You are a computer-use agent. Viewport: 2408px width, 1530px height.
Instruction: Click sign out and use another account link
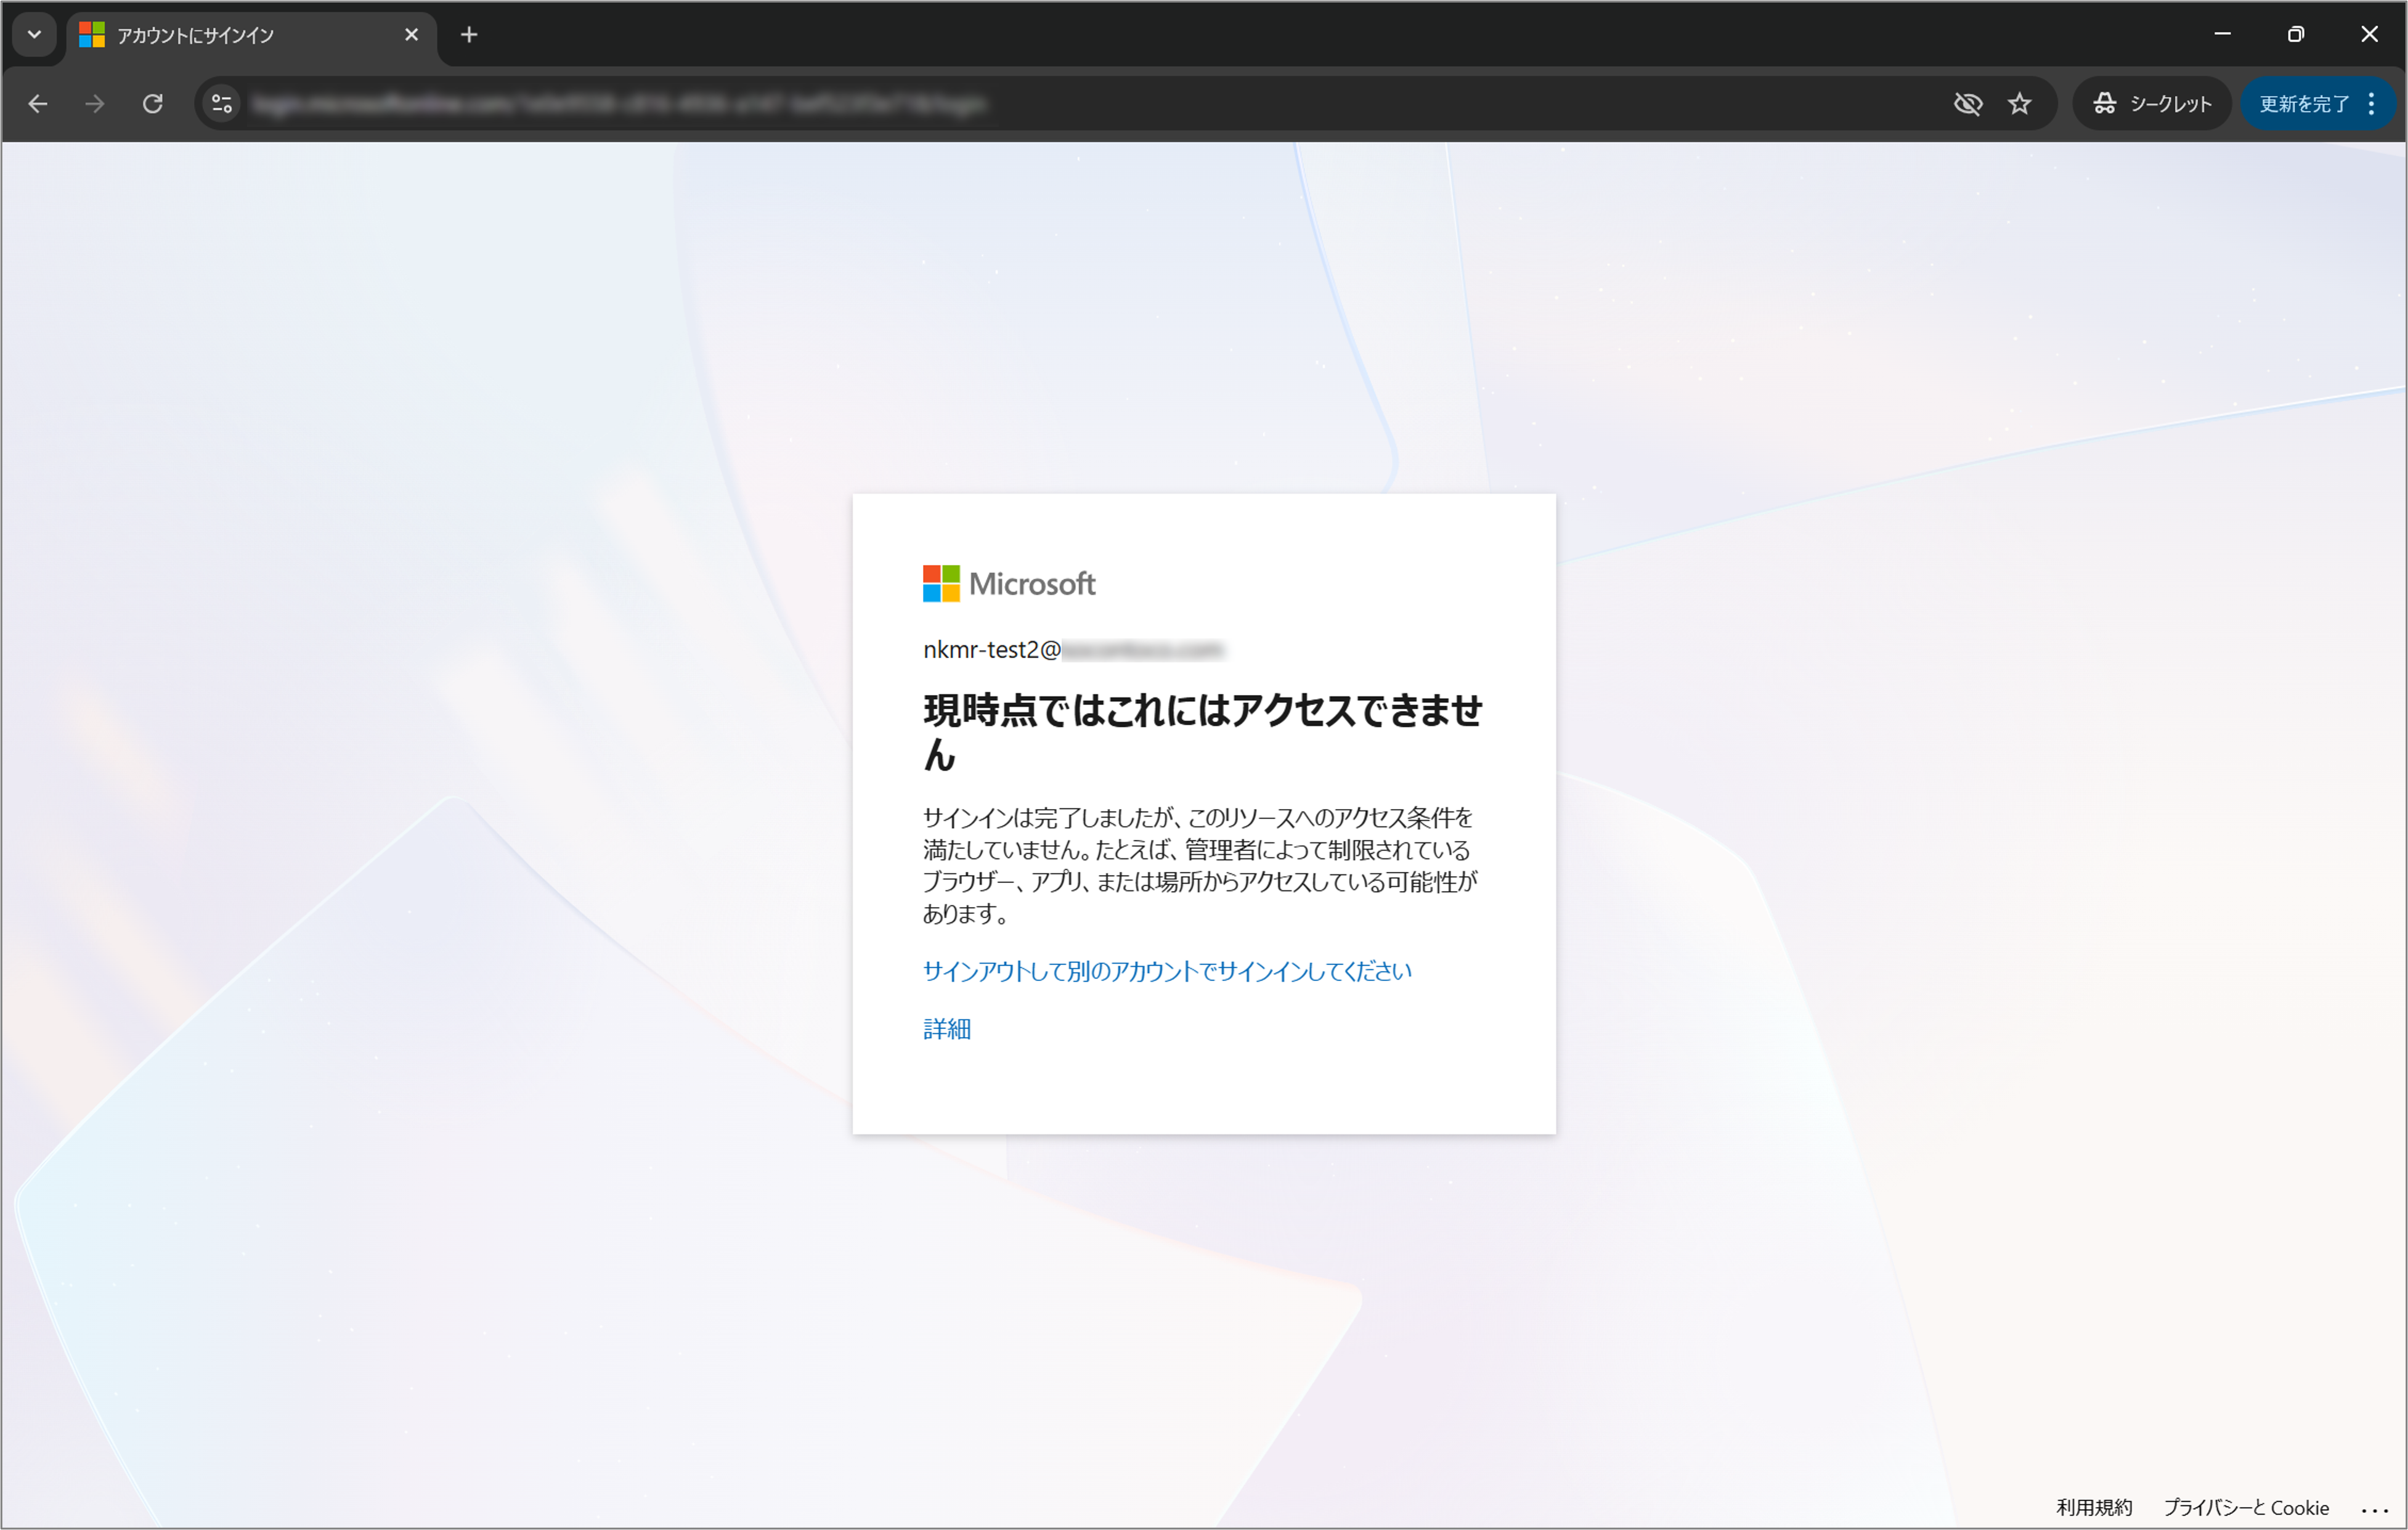1166,971
